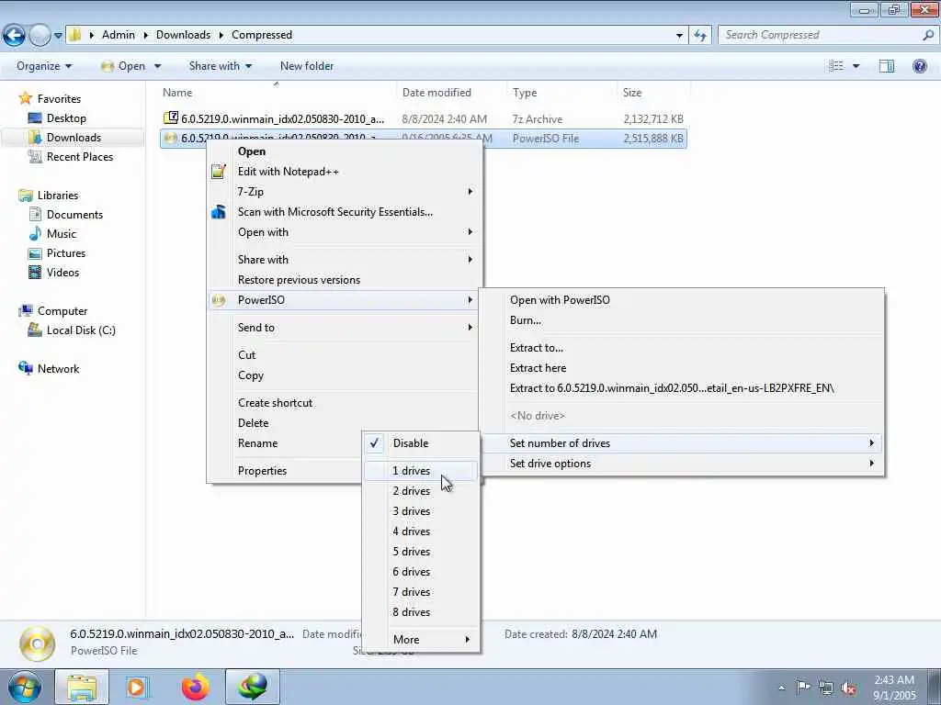Open the address bar history dropdown
Viewport: 941px width, 705px height.
click(x=679, y=36)
